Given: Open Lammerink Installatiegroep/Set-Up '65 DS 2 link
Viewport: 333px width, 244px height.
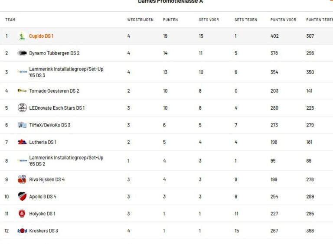Looking at the screenshot, I should tap(66, 161).
